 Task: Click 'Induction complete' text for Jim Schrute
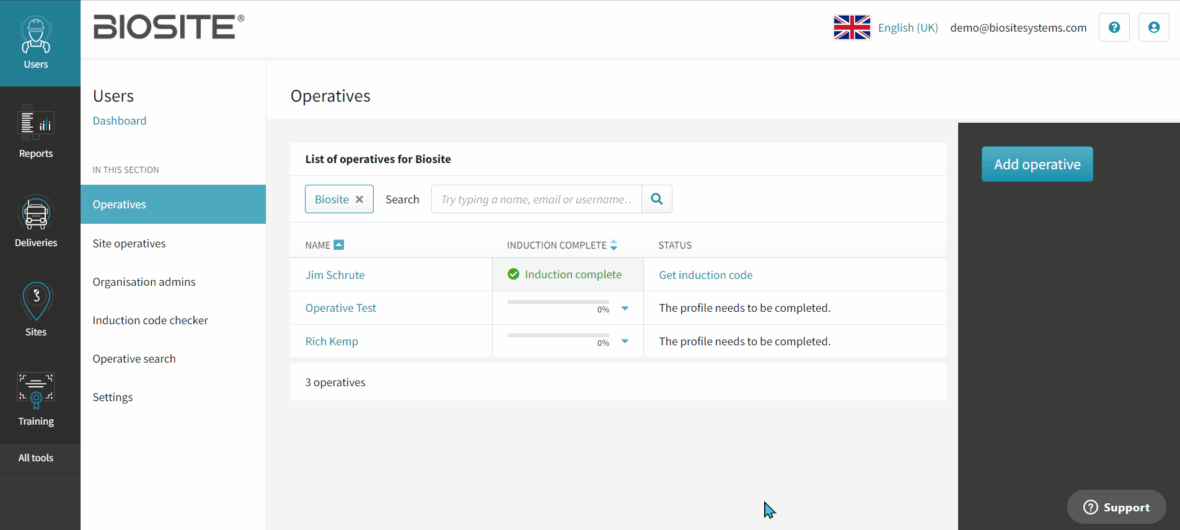[573, 275]
